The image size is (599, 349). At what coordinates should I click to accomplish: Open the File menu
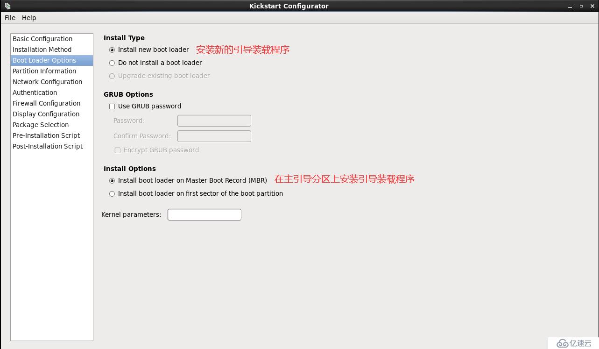point(10,18)
